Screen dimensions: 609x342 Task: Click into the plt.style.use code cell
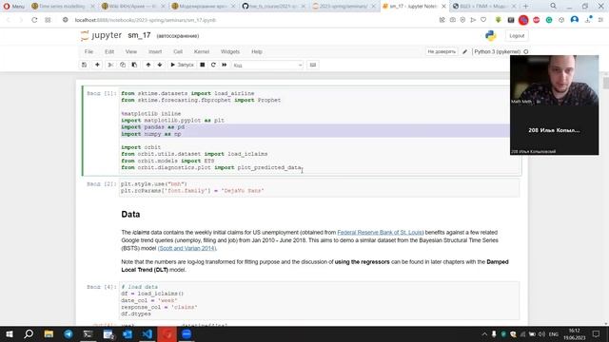[x=319, y=187]
